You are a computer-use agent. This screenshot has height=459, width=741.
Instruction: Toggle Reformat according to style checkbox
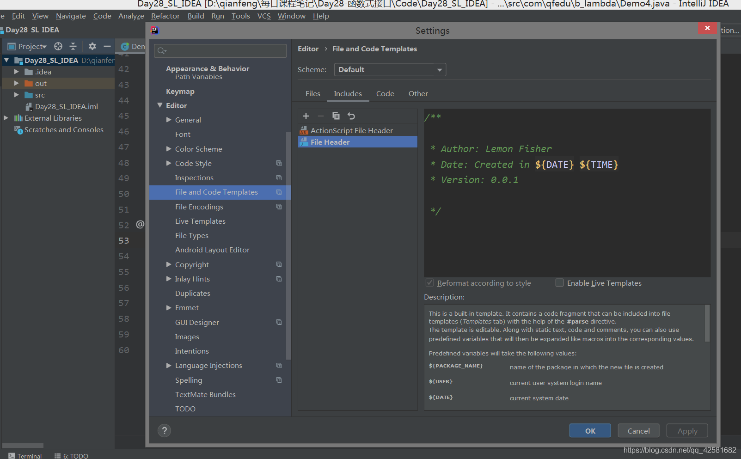[x=429, y=282]
